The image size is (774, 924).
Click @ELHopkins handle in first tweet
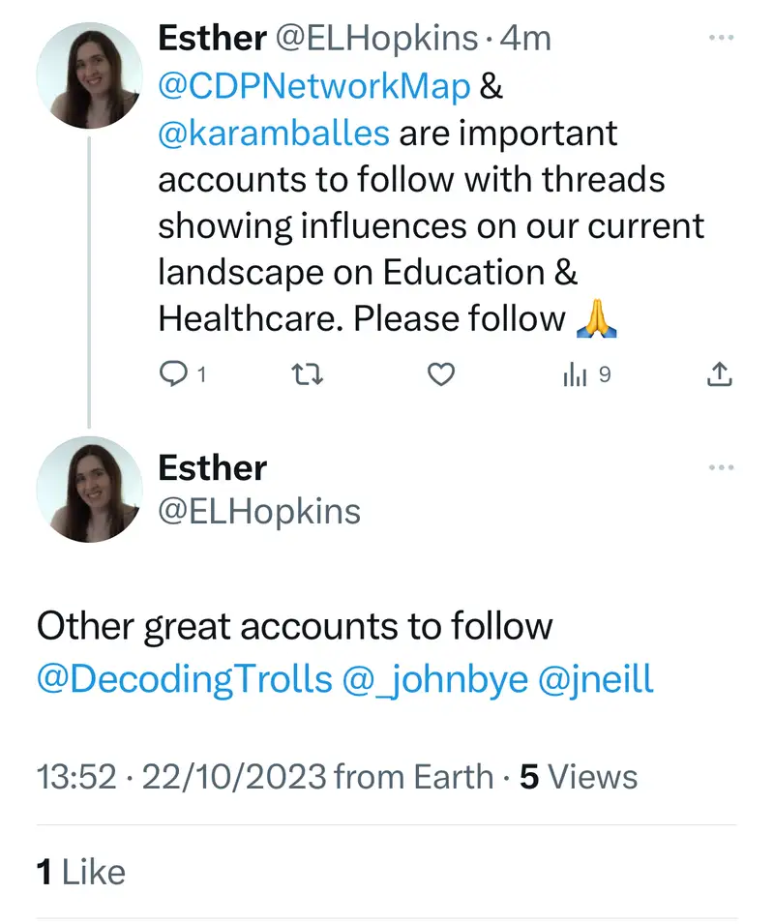(377, 39)
